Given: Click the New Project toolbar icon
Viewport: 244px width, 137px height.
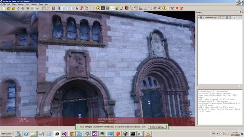Looking at the screenshot, I should click(4, 8).
